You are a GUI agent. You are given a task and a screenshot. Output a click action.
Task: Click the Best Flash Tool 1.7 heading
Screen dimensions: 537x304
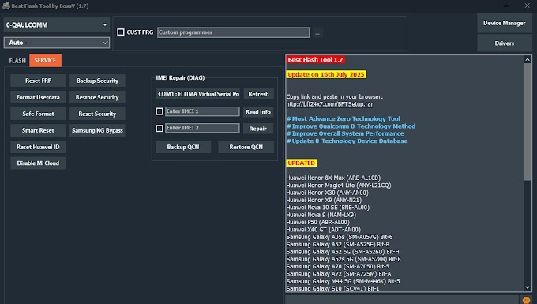(x=315, y=59)
